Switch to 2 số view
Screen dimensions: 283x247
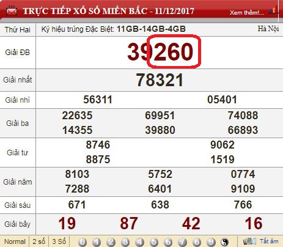coord(39,241)
